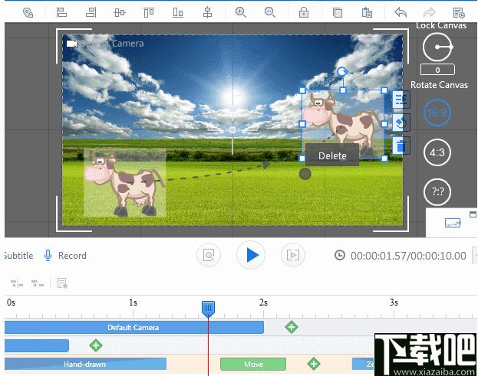Open the layer order icon beside cow
478x376 pixels.
point(401,100)
